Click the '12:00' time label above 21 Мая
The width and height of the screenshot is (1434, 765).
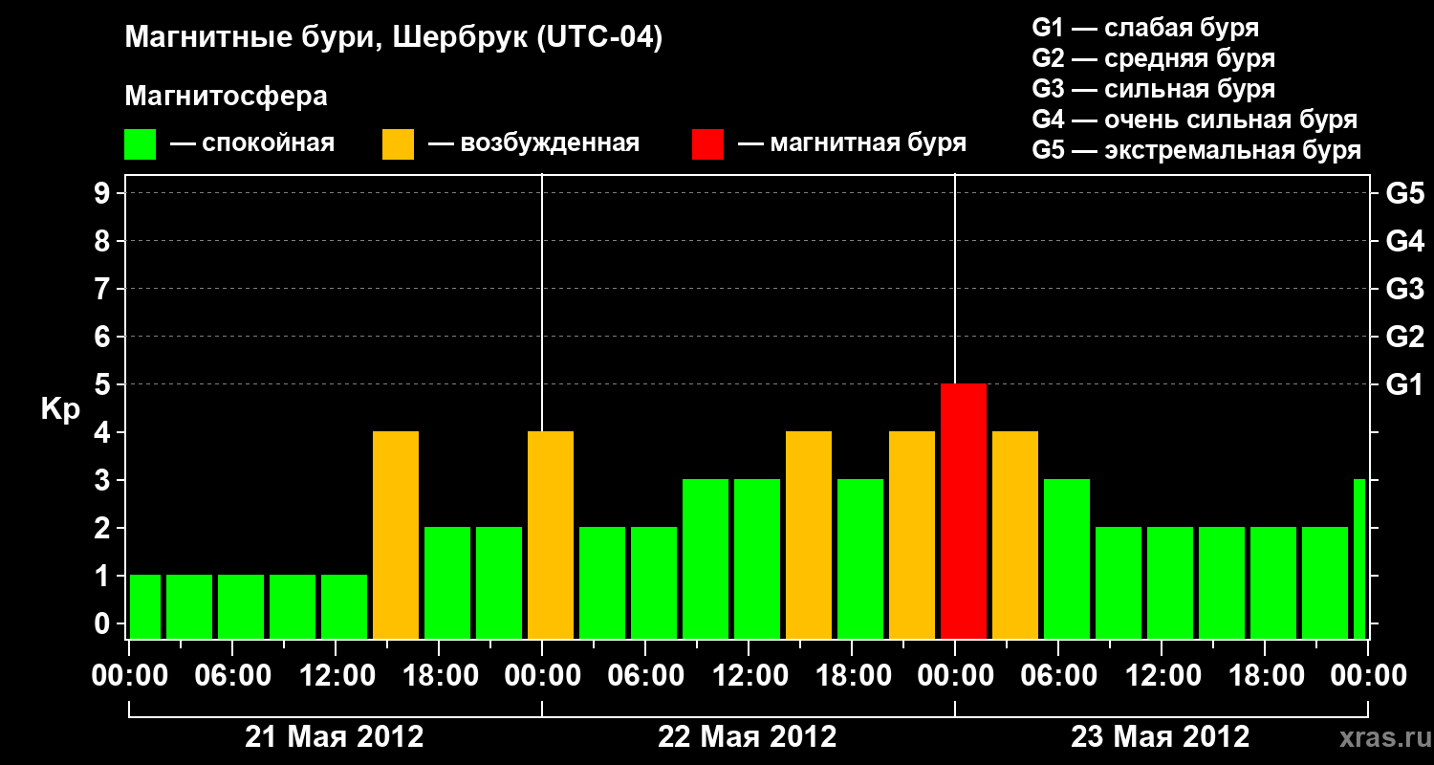337,675
